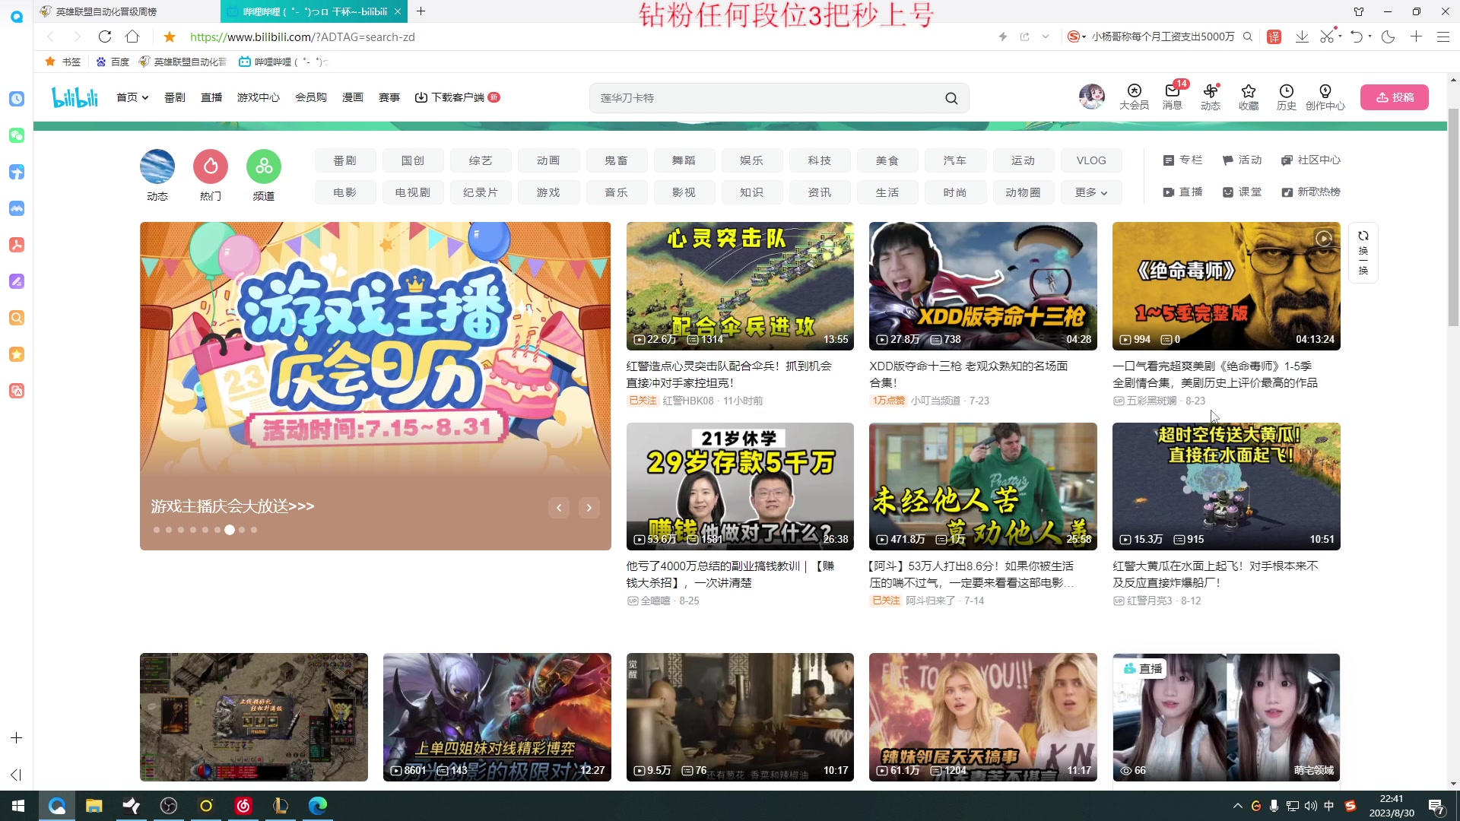
Task: Open the 直播 navigation item in header
Action: click(x=211, y=97)
